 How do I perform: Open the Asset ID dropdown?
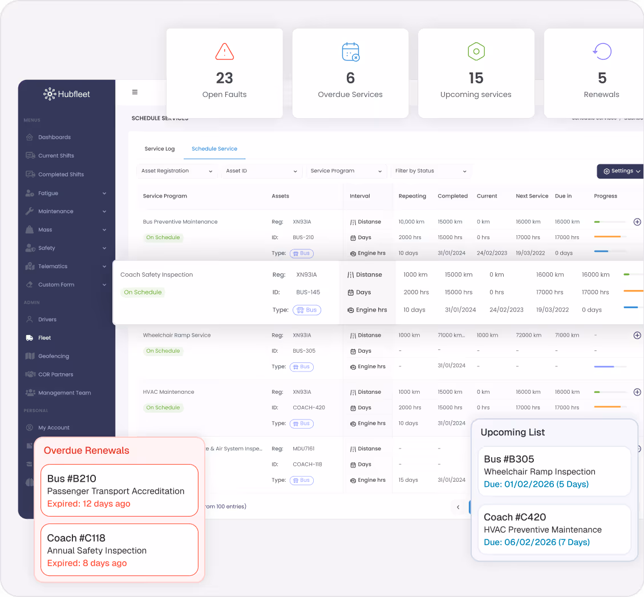[x=261, y=171]
